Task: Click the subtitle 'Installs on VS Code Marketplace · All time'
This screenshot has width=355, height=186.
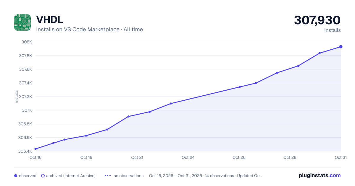Action: click(x=89, y=30)
